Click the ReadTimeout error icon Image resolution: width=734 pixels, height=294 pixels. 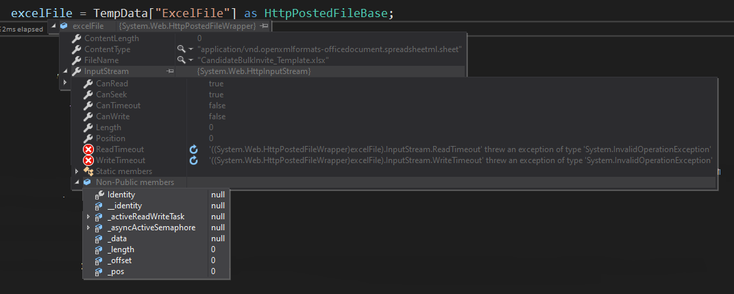pos(88,149)
